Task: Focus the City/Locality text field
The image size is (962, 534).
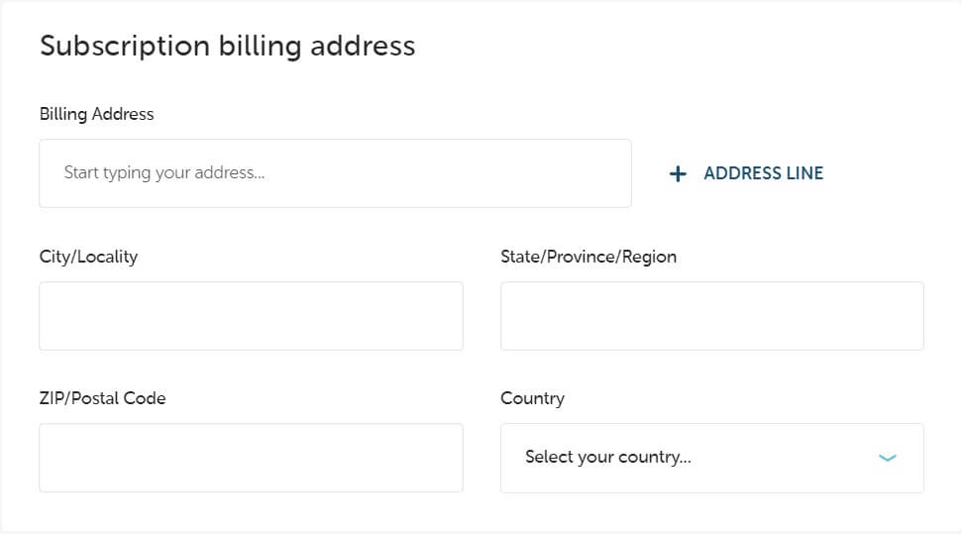Action: pos(251,316)
